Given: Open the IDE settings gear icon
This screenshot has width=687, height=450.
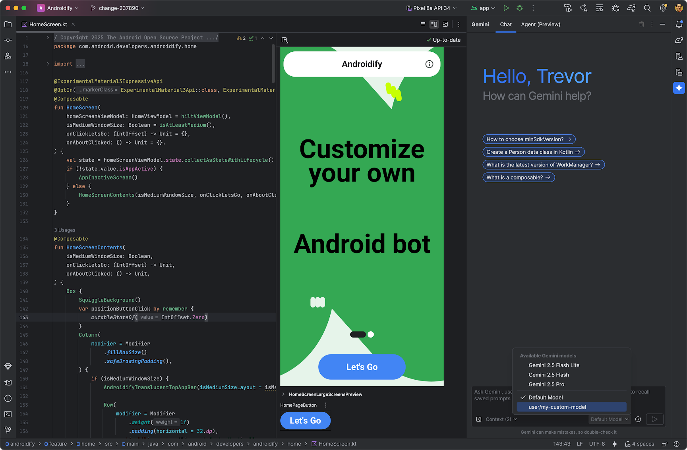Looking at the screenshot, I should pos(663,8).
